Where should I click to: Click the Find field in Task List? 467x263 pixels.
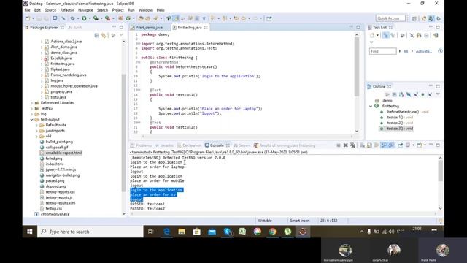click(382, 51)
